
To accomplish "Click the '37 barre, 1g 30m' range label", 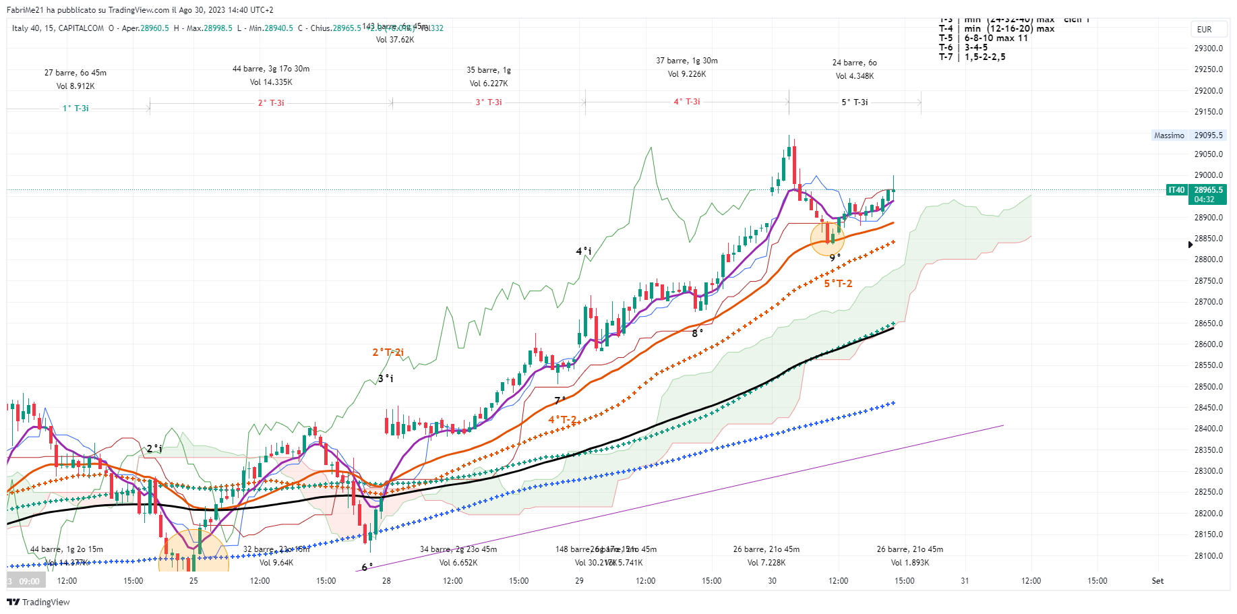I will (x=687, y=61).
